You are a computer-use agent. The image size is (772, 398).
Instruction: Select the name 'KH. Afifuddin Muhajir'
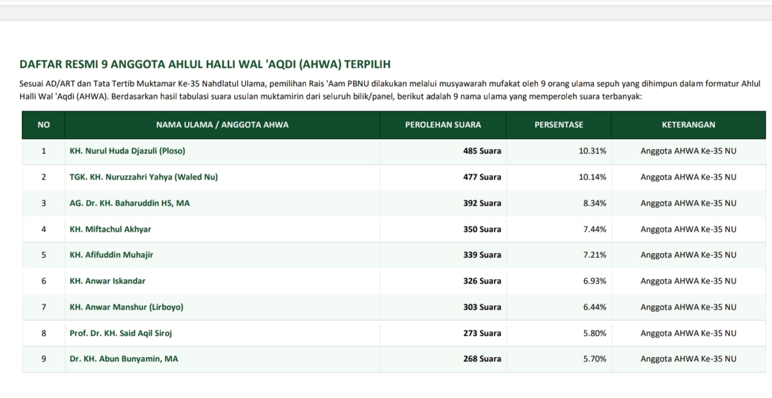tap(111, 255)
